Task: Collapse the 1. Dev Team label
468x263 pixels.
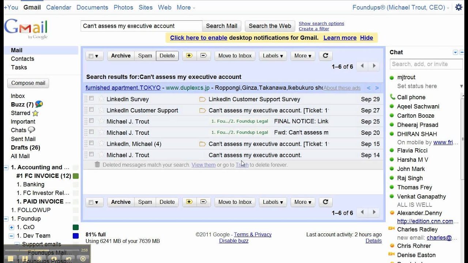Action: (12, 236)
